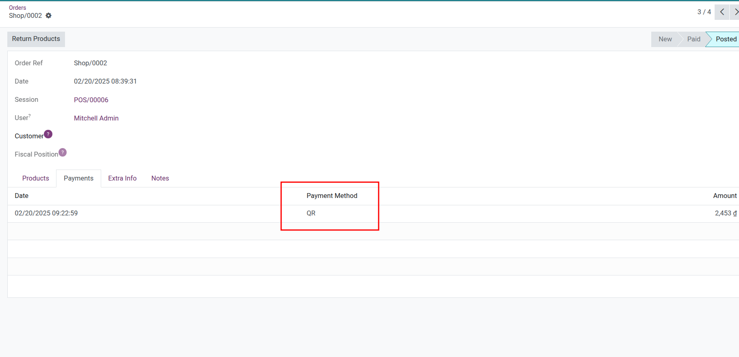Switch to the Notes tab
Image resolution: width=739 pixels, height=357 pixels.
pos(160,178)
